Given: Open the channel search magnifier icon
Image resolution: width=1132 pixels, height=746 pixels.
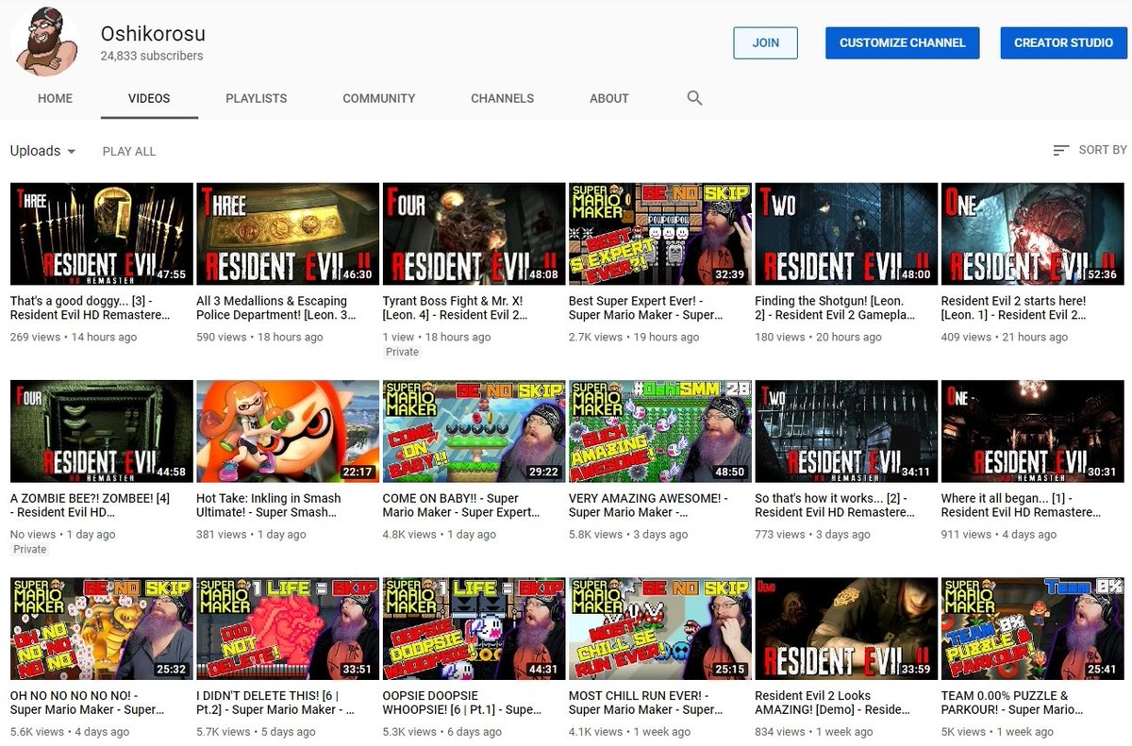Looking at the screenshot, I should pos(695,98).
